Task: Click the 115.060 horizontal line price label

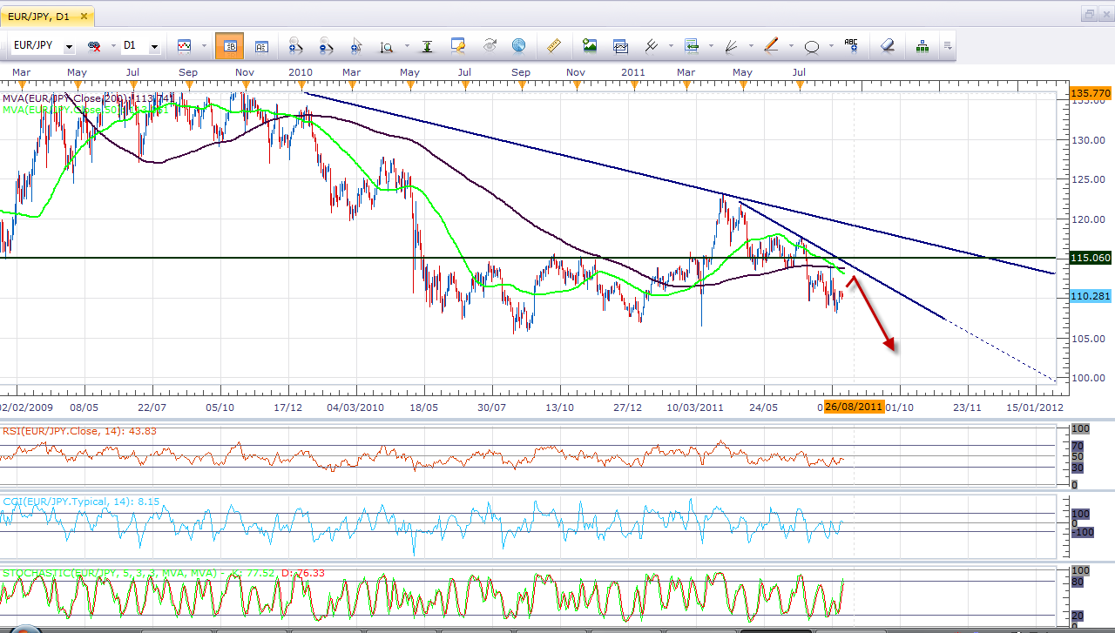Action: coord(1091,258)
